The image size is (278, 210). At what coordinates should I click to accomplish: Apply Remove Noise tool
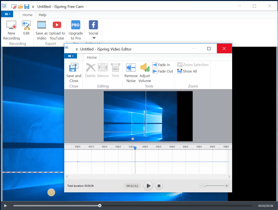tap(131, 73)
